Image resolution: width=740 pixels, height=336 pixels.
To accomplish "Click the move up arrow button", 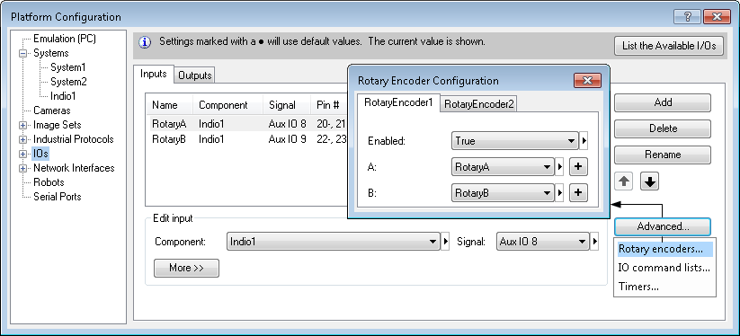I will 624,181.
